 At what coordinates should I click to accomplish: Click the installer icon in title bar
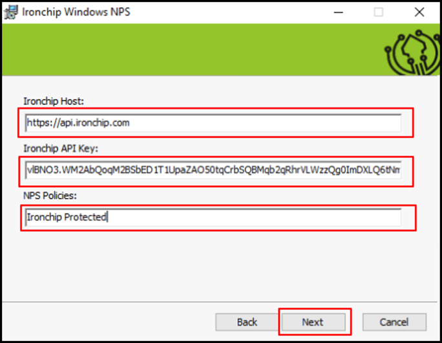click(11, 12)
